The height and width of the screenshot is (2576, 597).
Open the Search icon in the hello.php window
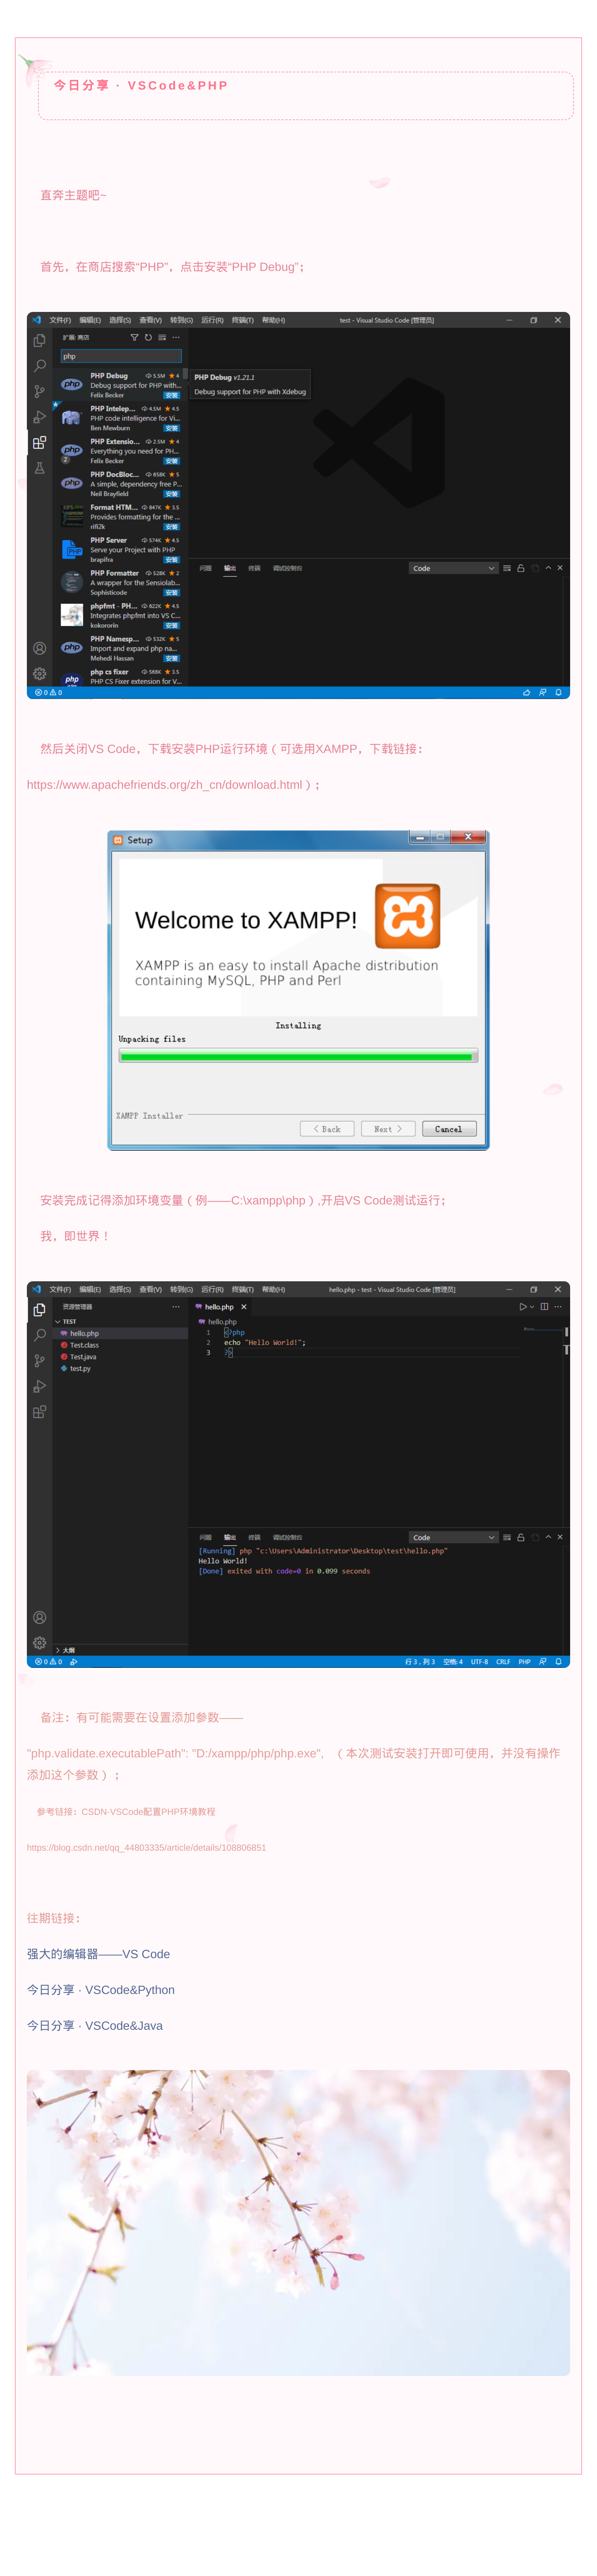(39, 1335)
